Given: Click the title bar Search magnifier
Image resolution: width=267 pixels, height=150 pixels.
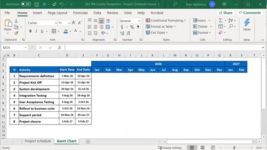Looking at the screenshot, I should (x=175, y=4).
